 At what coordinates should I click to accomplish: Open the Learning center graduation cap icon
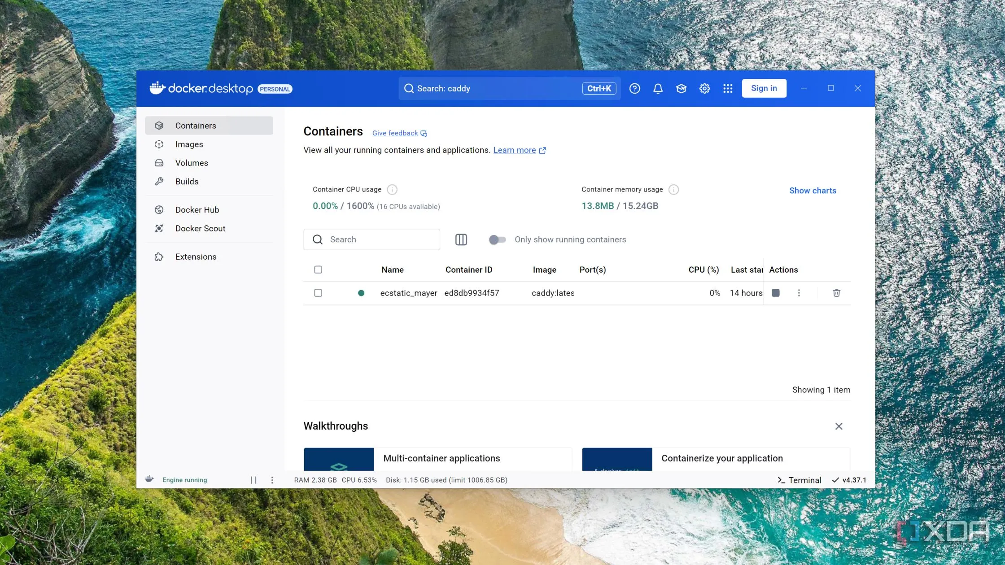pyautogui.click(x=681, y=88)
